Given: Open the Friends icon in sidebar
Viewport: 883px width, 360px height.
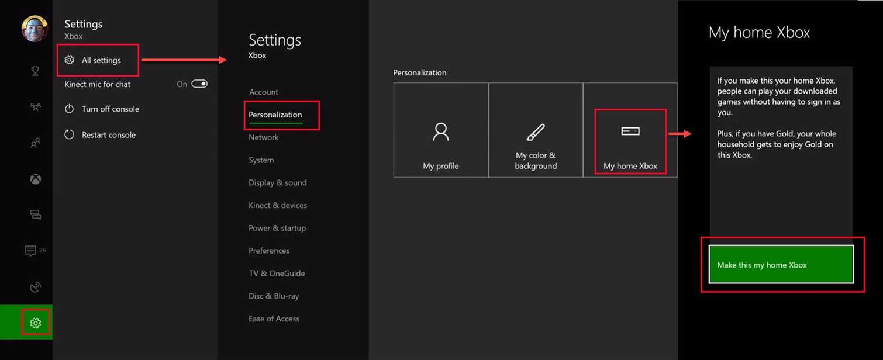Looking at the screenshot, I should click(36, 107).
